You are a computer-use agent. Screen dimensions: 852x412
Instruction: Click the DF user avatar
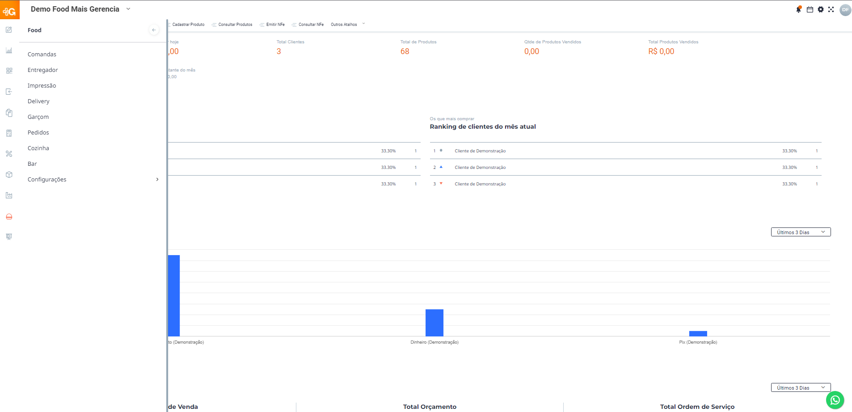845,9
